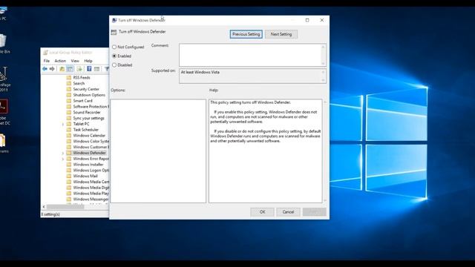This screenshot has width=475, height=267.
Task: Open the File menu in Group Policy Editor
Action: [x=46, y=61]
